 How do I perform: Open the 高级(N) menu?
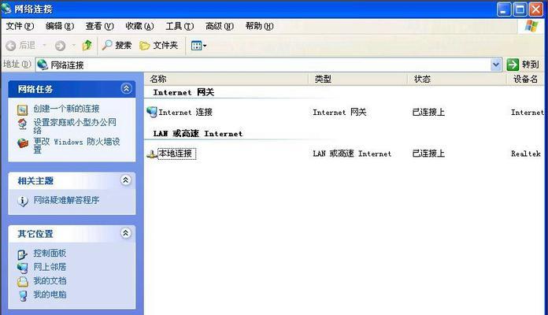(x=220, y=26)
